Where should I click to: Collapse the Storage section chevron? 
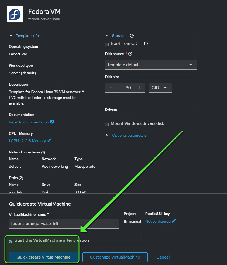point(107,36)
